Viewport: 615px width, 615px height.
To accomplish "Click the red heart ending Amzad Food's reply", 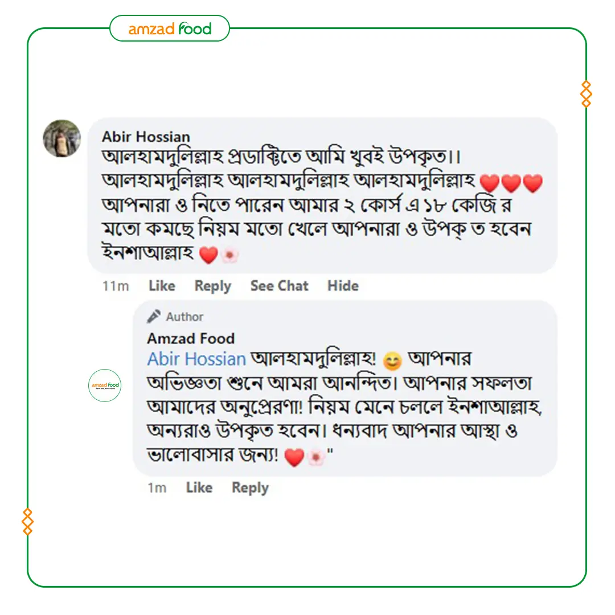I will 294,457.
